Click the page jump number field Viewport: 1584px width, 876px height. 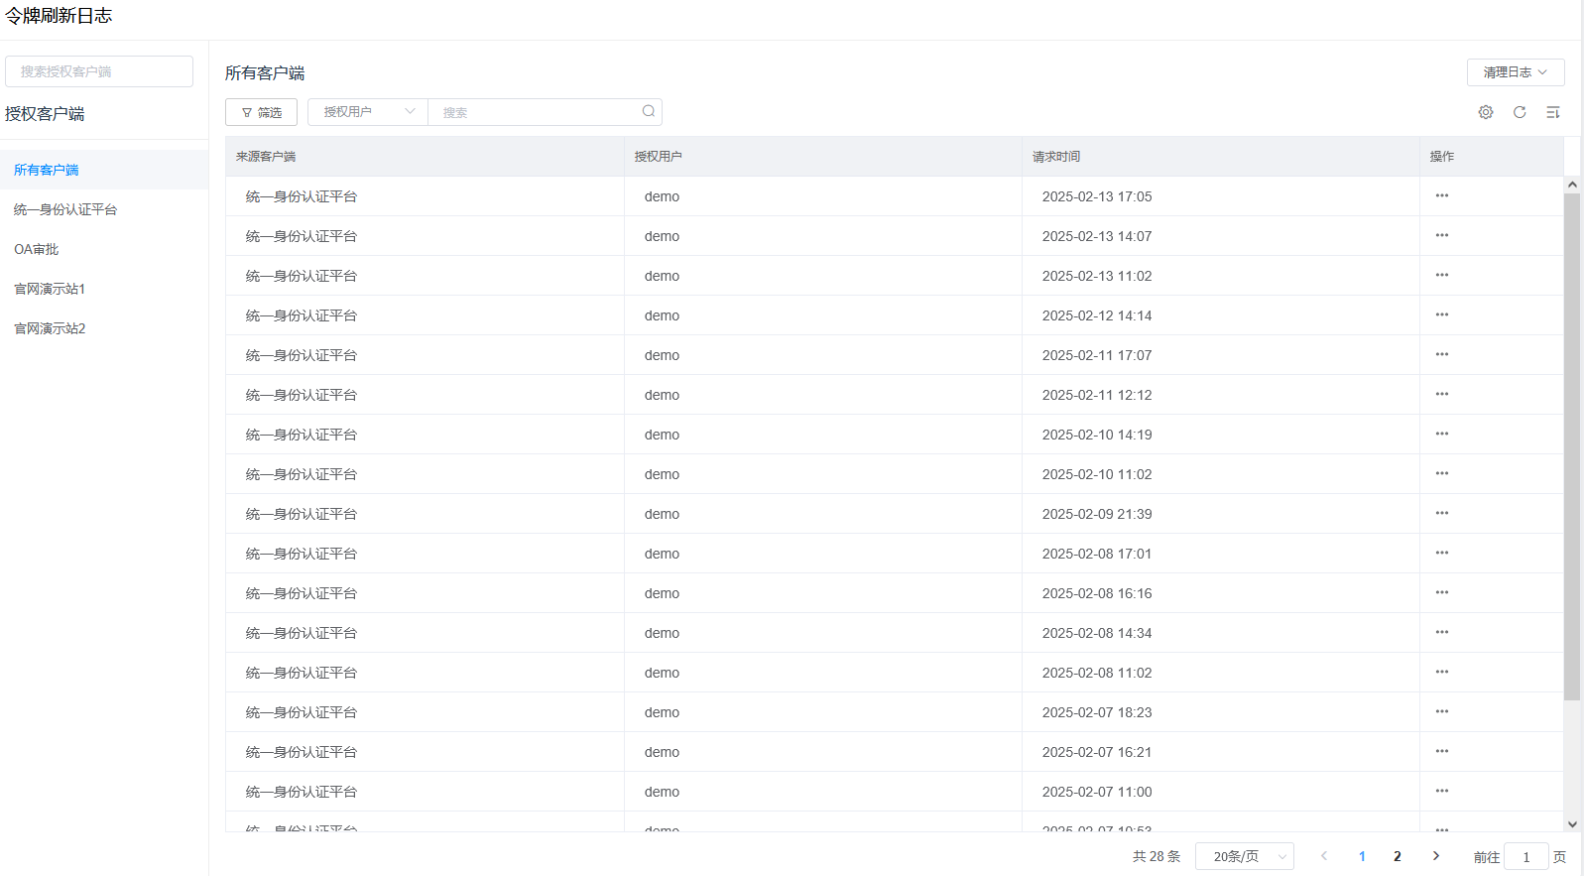click(1525, 856)
